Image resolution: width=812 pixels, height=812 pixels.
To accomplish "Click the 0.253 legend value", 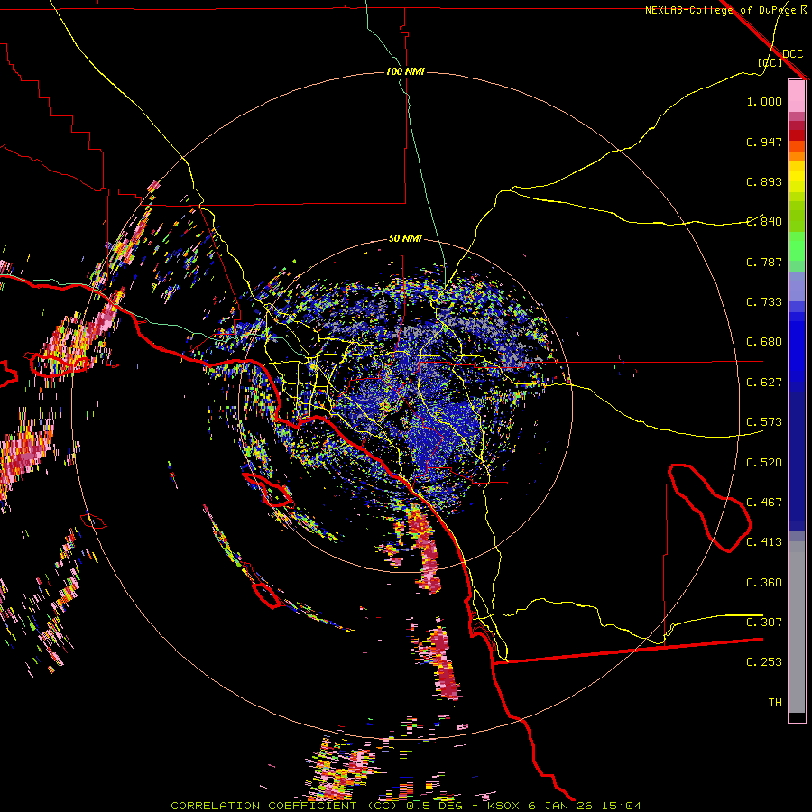I will pos(764,662).
